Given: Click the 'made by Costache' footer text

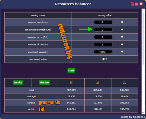Looking at the screenshot, I should (x=133, y=117).
